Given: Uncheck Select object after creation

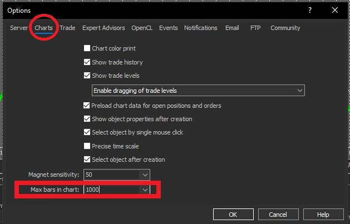Looking at the screenshot, I should point(87,160).
